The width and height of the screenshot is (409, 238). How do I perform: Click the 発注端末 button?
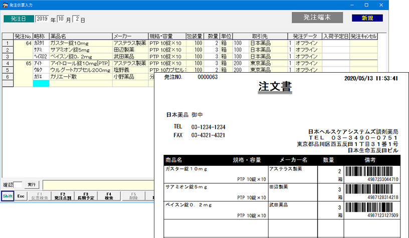(317, 18)
